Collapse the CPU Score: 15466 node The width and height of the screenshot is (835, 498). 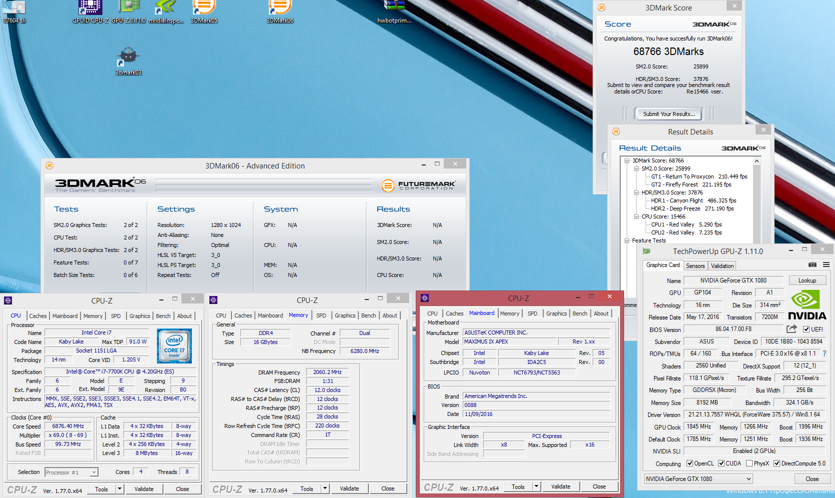pyautogui.click(x=637, y=216)
